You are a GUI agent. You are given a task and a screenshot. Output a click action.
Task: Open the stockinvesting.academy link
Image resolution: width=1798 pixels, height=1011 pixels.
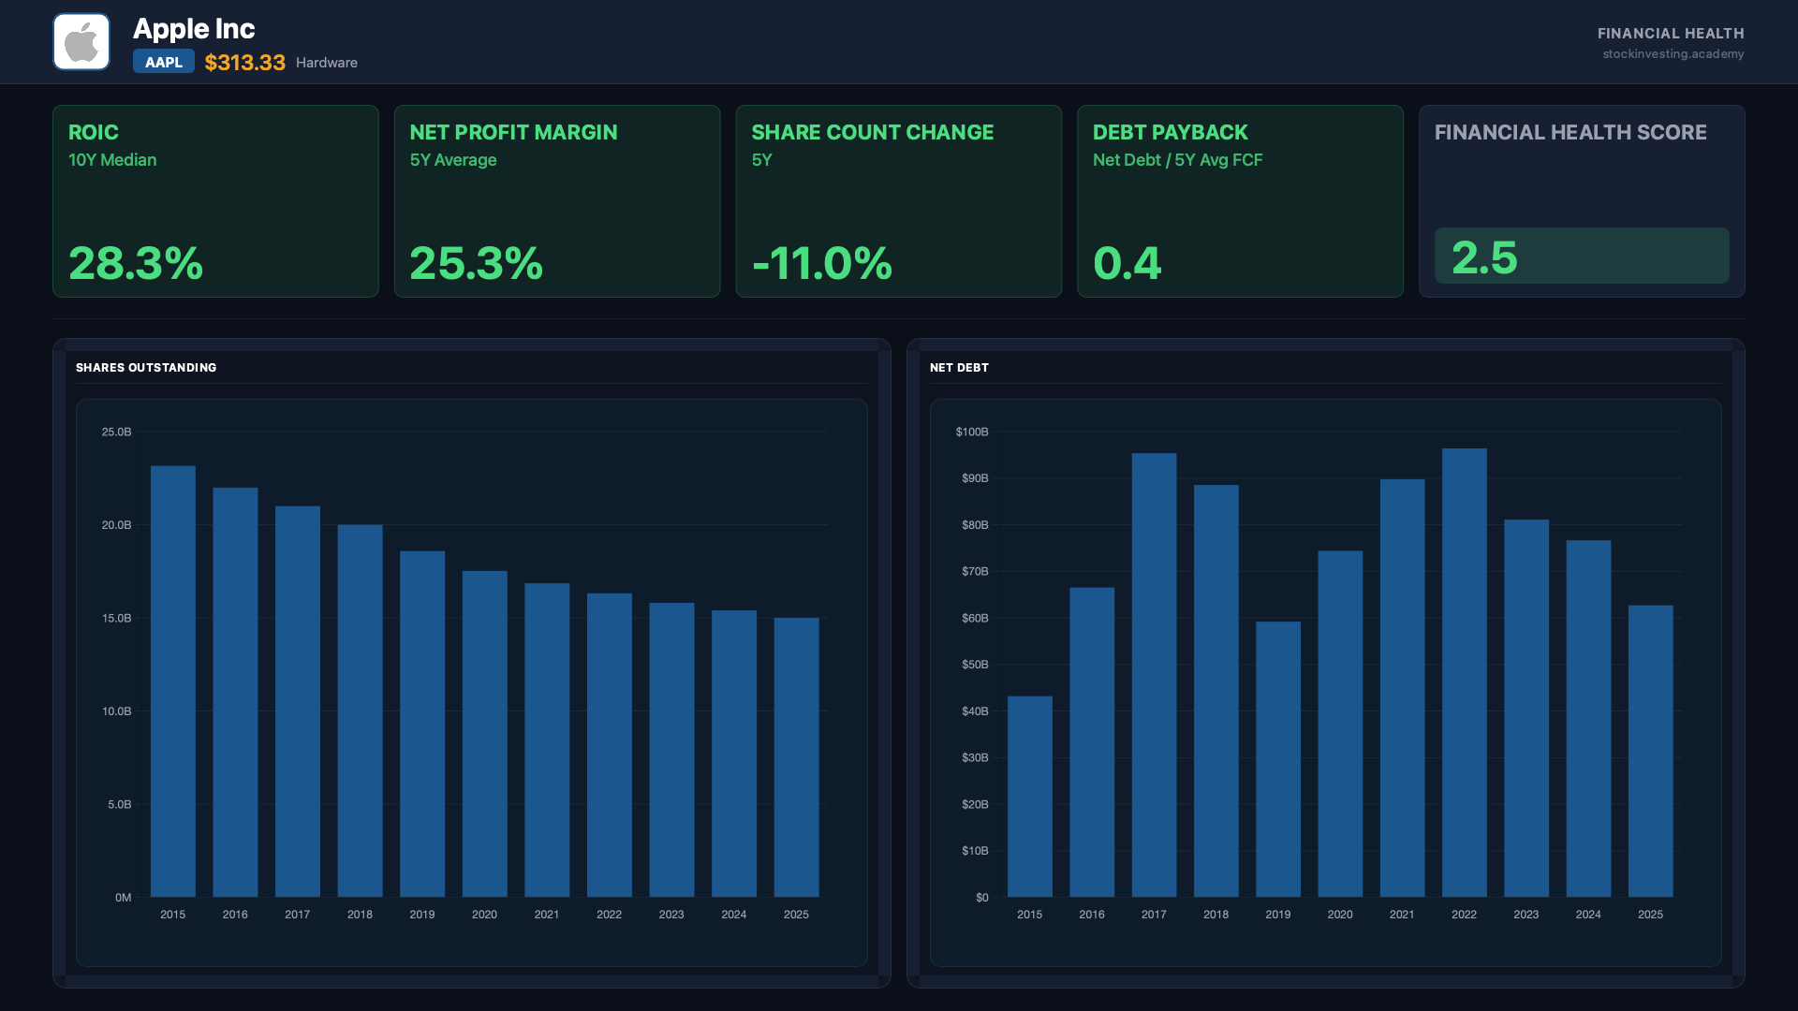click(x=1673, y=54)
